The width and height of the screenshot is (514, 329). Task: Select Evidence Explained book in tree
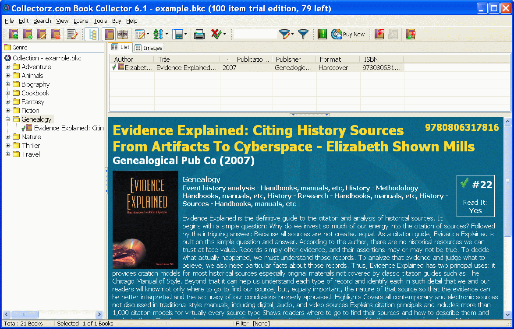(x=62, y=128)
